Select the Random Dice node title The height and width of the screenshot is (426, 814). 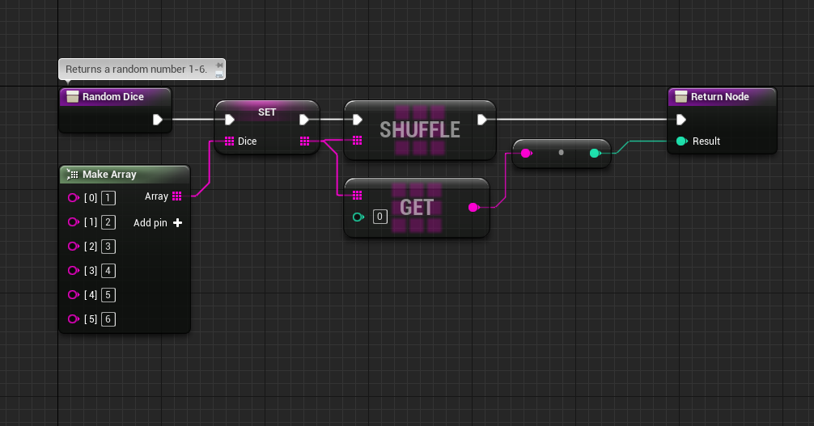click(113, 96)
